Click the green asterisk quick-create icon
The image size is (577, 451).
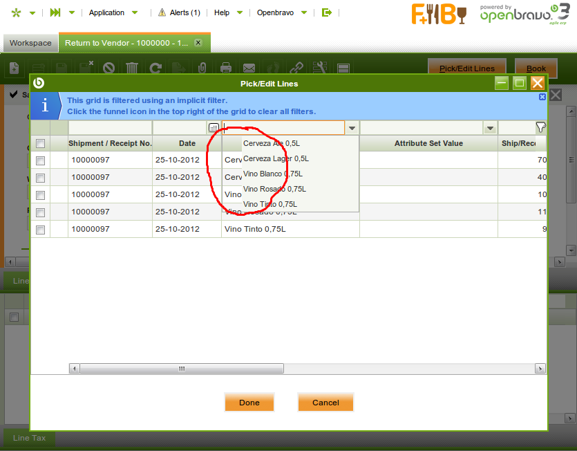16,13
